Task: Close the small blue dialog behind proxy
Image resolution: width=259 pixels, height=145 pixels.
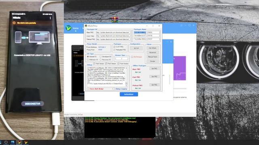Action: pos(171,42)
